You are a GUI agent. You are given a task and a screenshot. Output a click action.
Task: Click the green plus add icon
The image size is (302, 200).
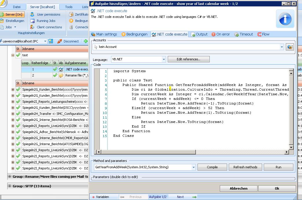(86, 41)
